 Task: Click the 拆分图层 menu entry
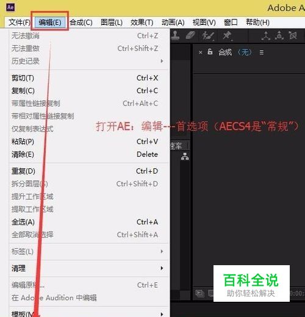click(90, 183)
